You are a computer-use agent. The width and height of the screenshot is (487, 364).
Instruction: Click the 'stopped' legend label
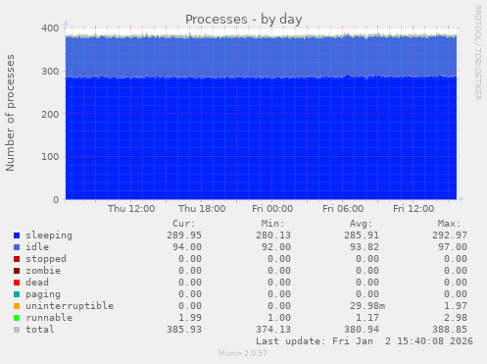point(46,259)
